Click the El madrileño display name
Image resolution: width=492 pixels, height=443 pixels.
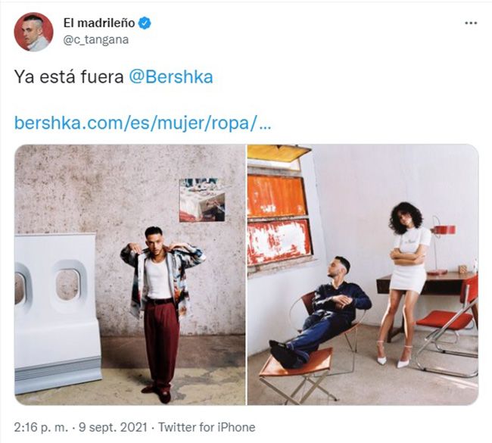click(x=99, y=23)
